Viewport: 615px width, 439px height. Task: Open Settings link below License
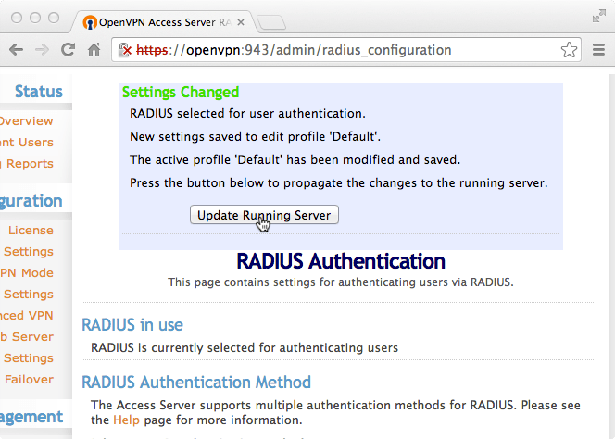coord(28,252)
